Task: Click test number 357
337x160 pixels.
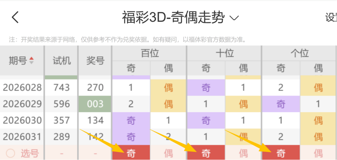Action: pos(62,120)
